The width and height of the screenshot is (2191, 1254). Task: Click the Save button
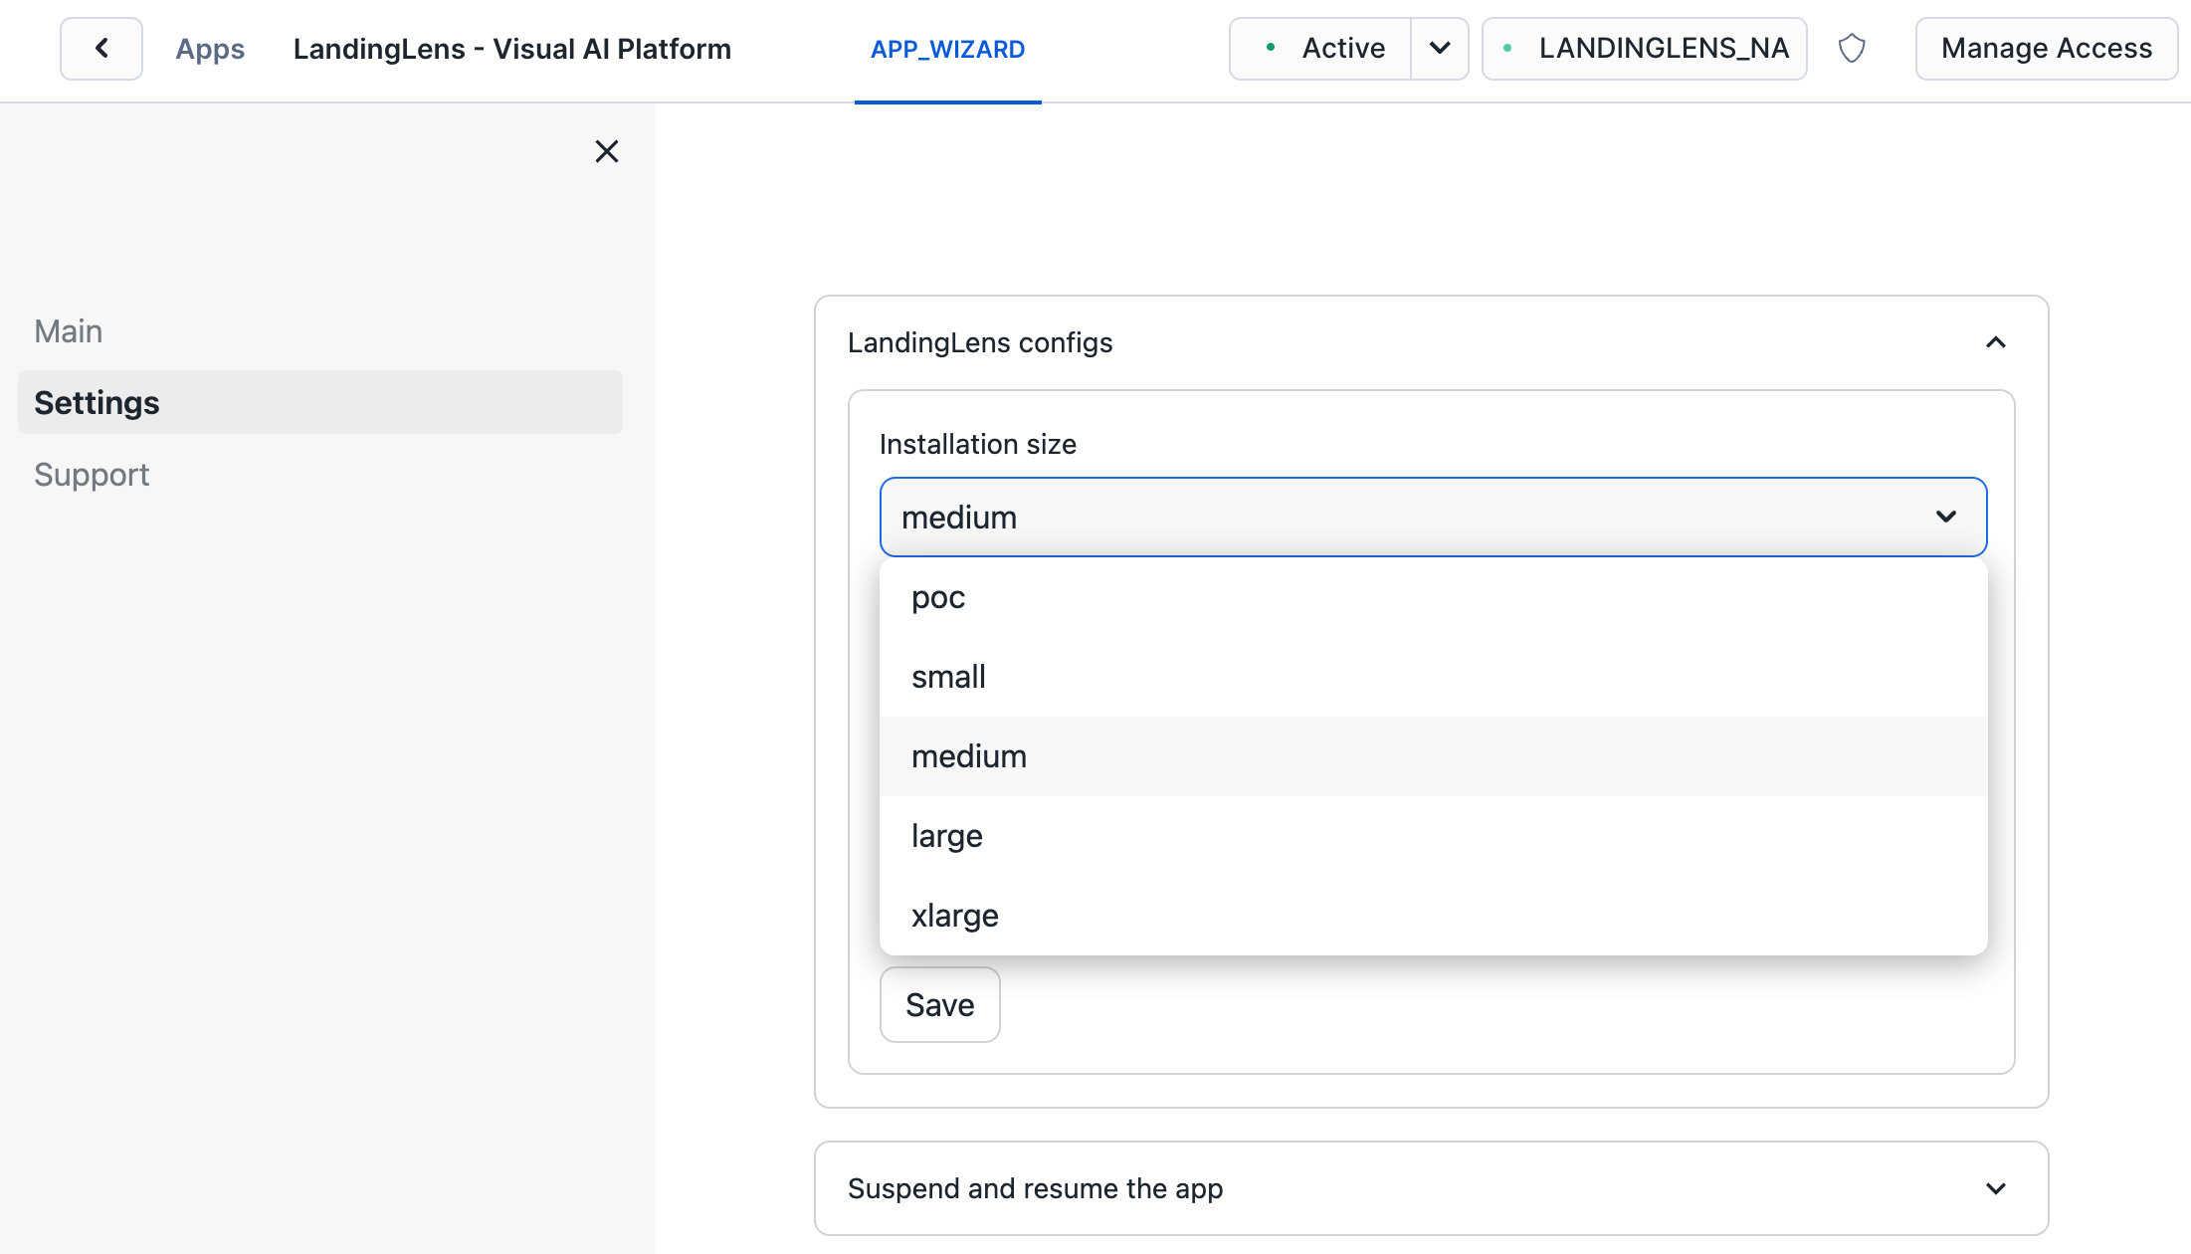(x=939, y=1005)
